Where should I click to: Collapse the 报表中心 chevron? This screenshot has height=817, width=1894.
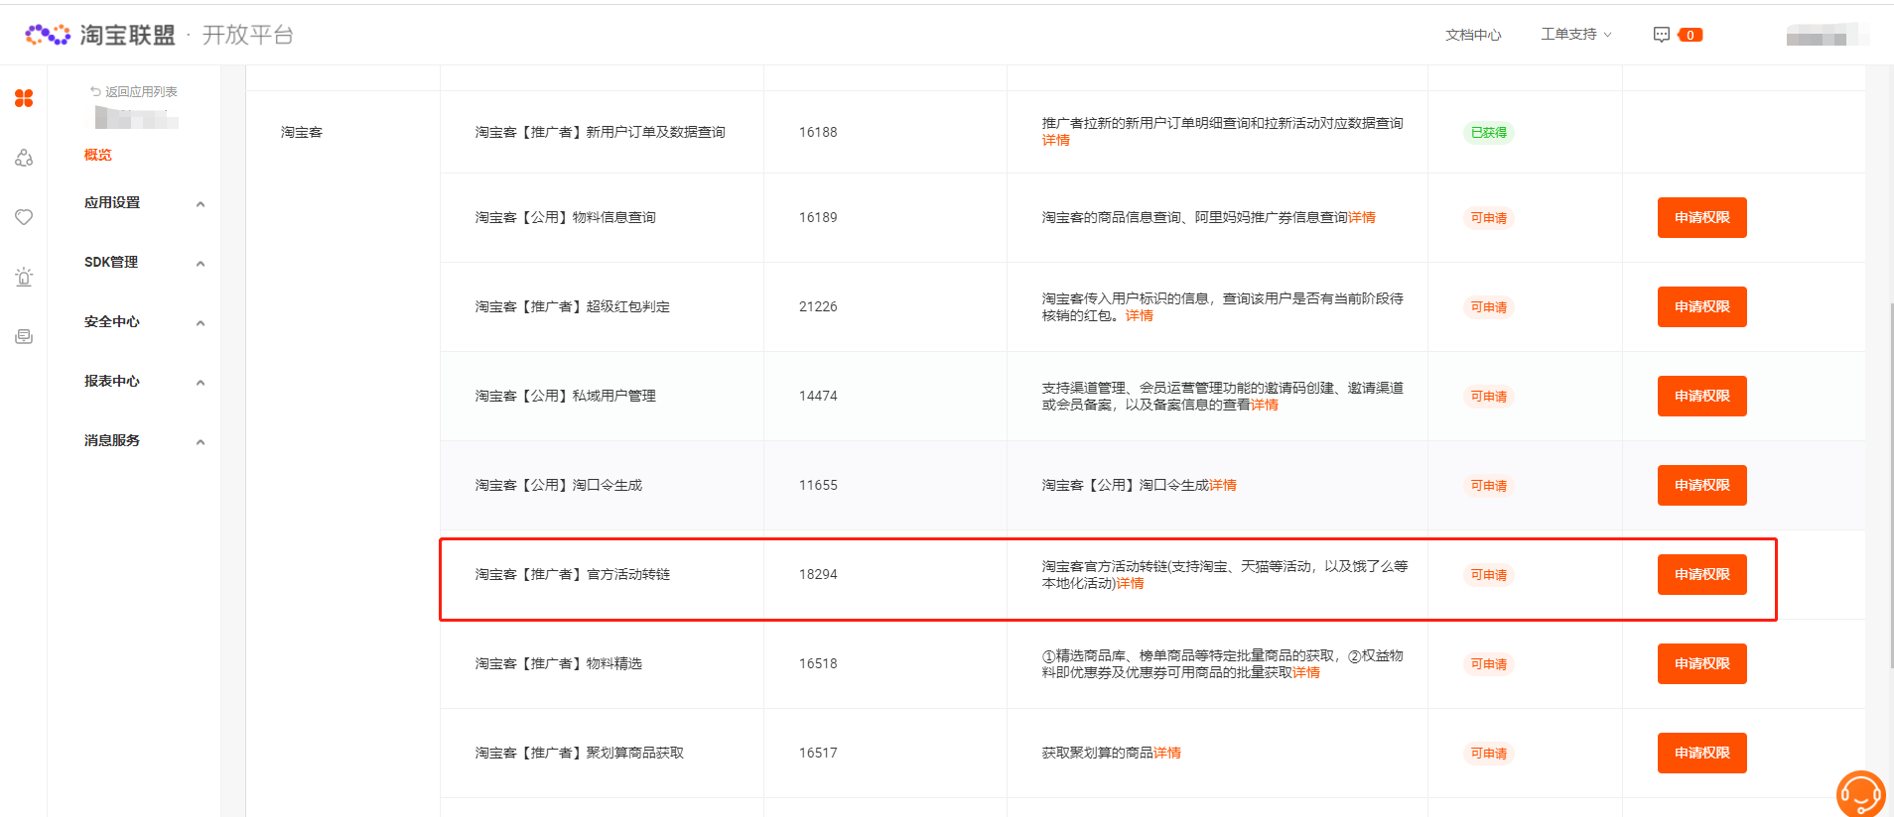coord(201,383)
